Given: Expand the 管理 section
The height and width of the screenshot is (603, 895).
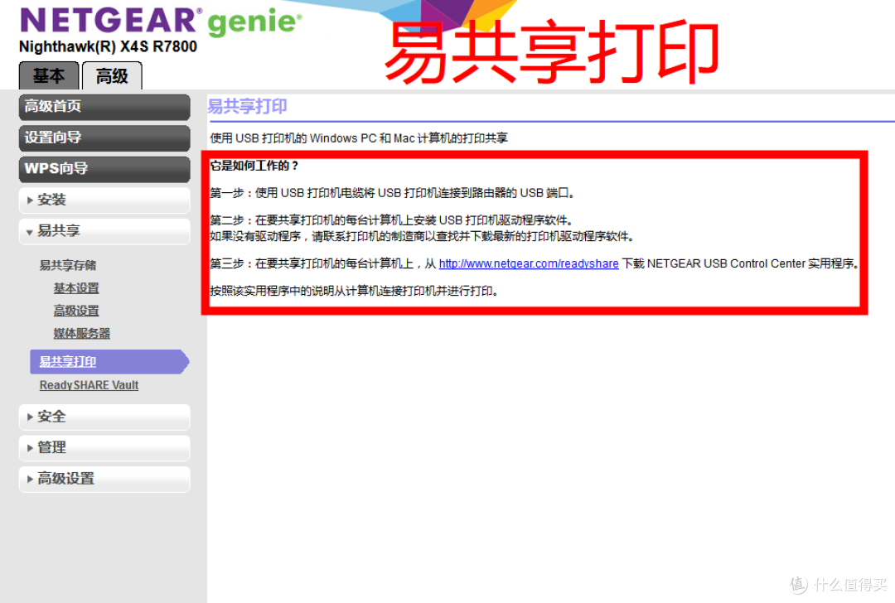Looking at the screenshot, I should [104, 448].
